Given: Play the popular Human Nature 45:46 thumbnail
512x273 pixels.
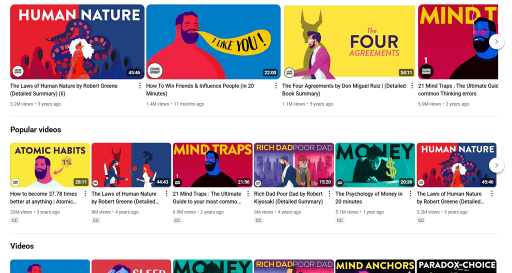Looking at the screenshot, I should (456, 165).
